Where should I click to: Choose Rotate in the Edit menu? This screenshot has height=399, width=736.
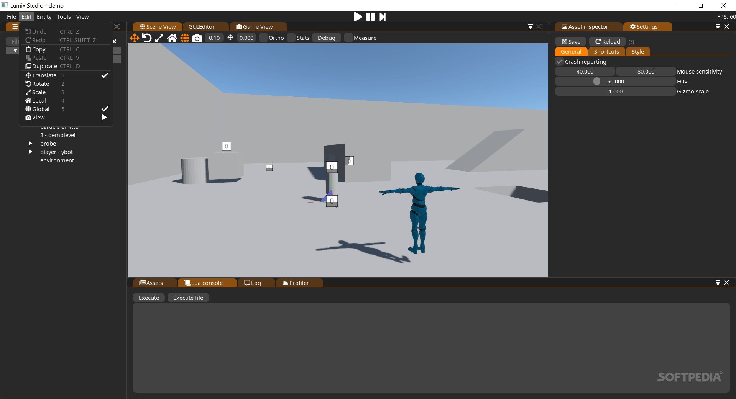click(x=66, y=84)
